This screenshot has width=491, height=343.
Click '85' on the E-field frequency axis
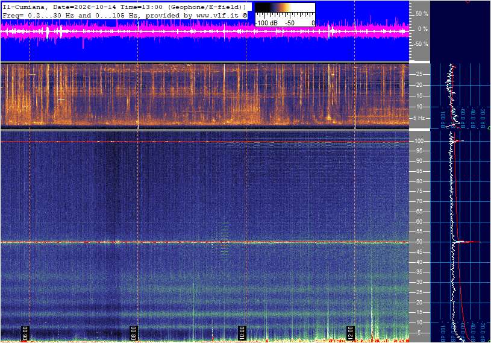coord(419,171)
